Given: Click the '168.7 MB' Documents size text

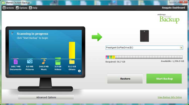Looking at the screenshot, I should pyautogui.click(x=16, y=66).
